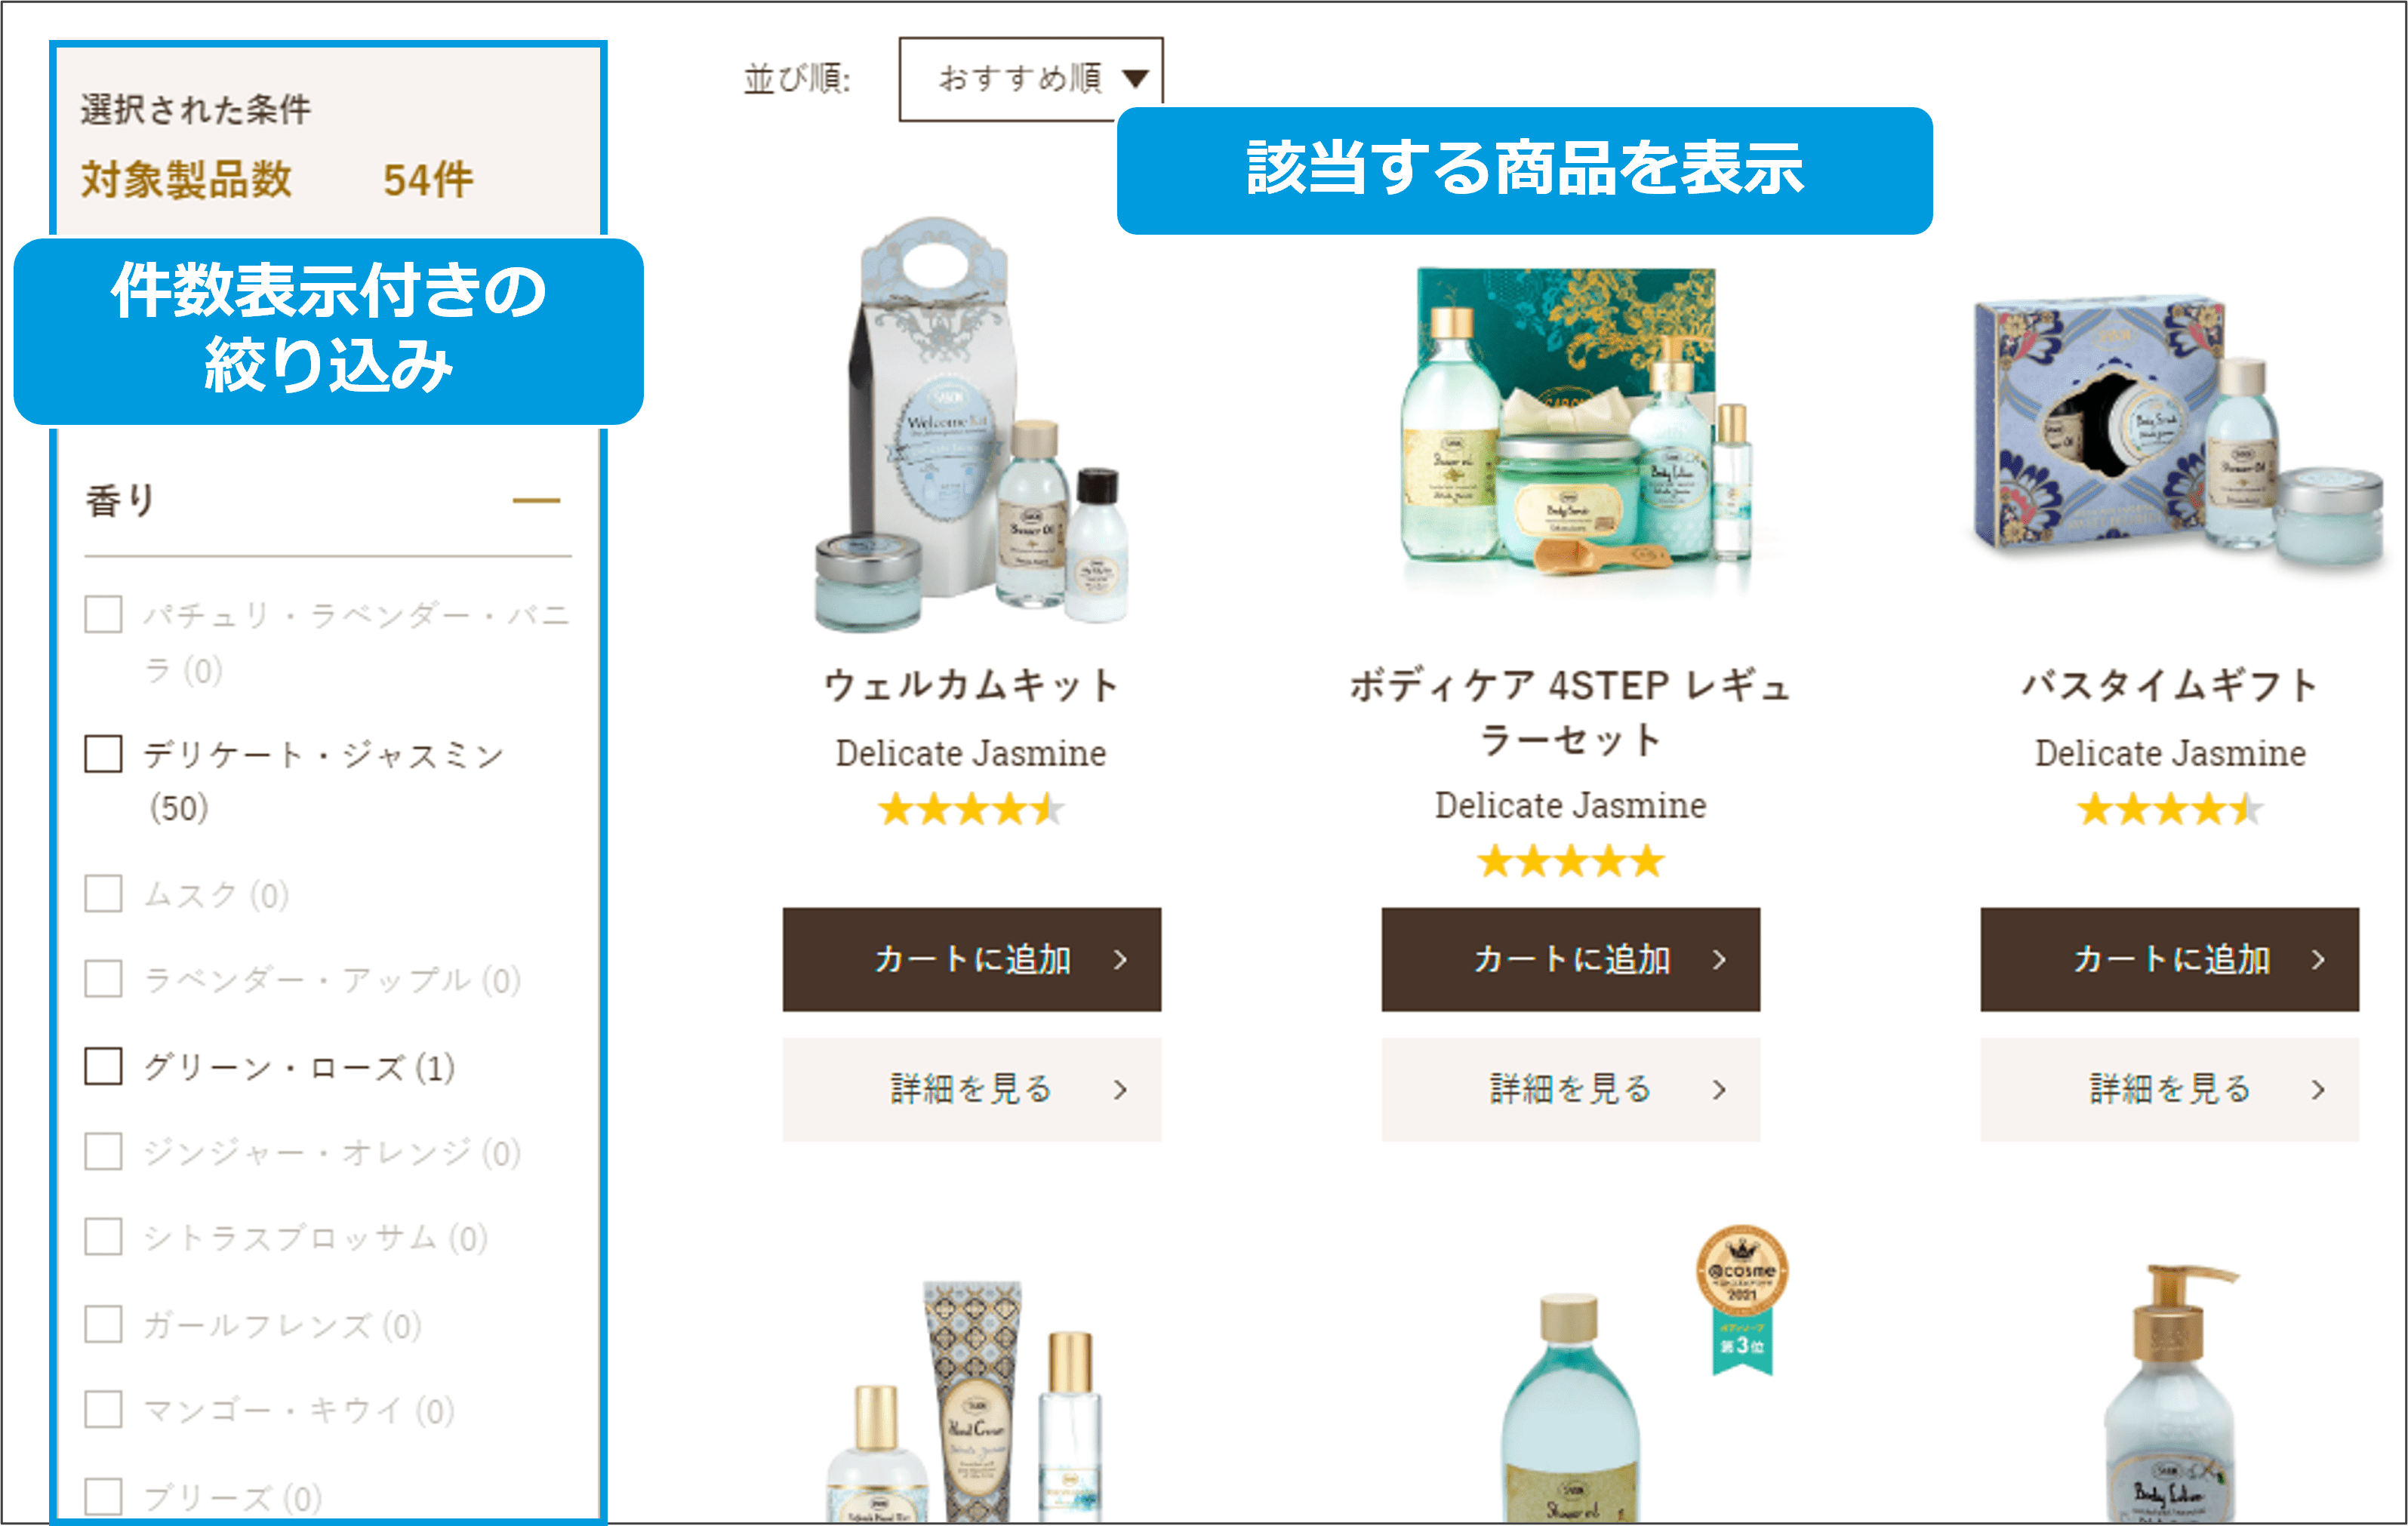Add ウェルカムキット to cart
Viewport: 2408px width, 1526px height.
pyautogui.click(x=971, y=959)
